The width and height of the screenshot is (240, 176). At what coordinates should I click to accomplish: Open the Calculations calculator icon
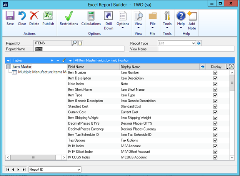tap(91, 16)
